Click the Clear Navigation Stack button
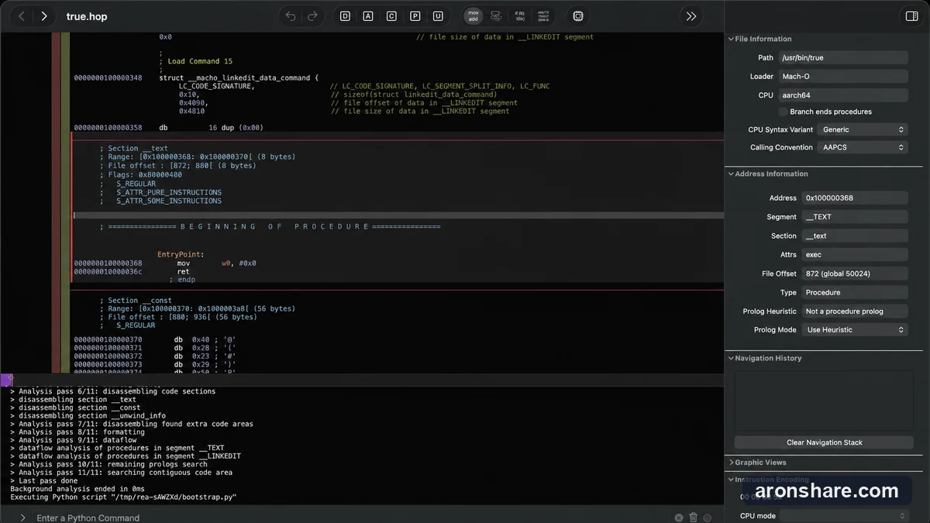The height and width of the screenshot is (523, 930). [x=824, y=442]
